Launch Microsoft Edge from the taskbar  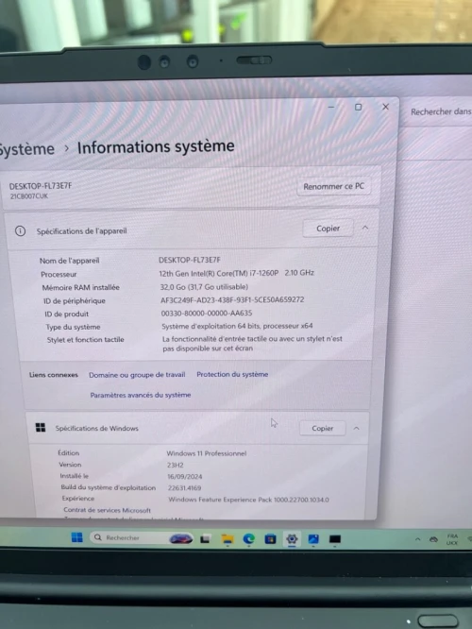pyautogui.click(x=249, y=539)
